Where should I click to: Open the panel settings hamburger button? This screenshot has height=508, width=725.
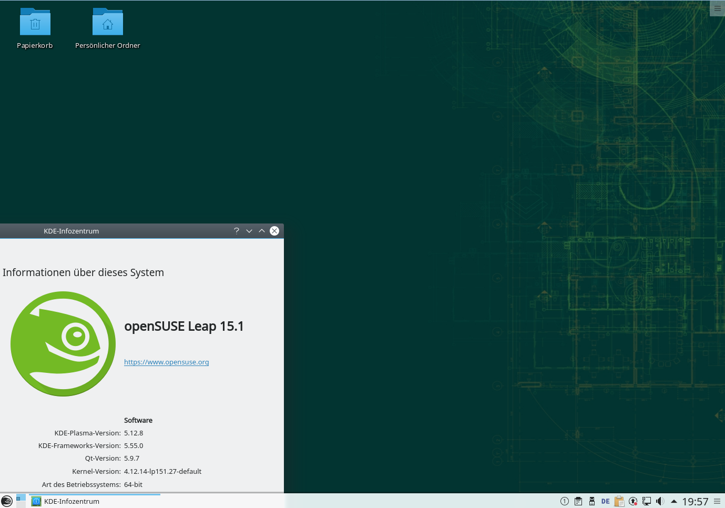[717, 501]
